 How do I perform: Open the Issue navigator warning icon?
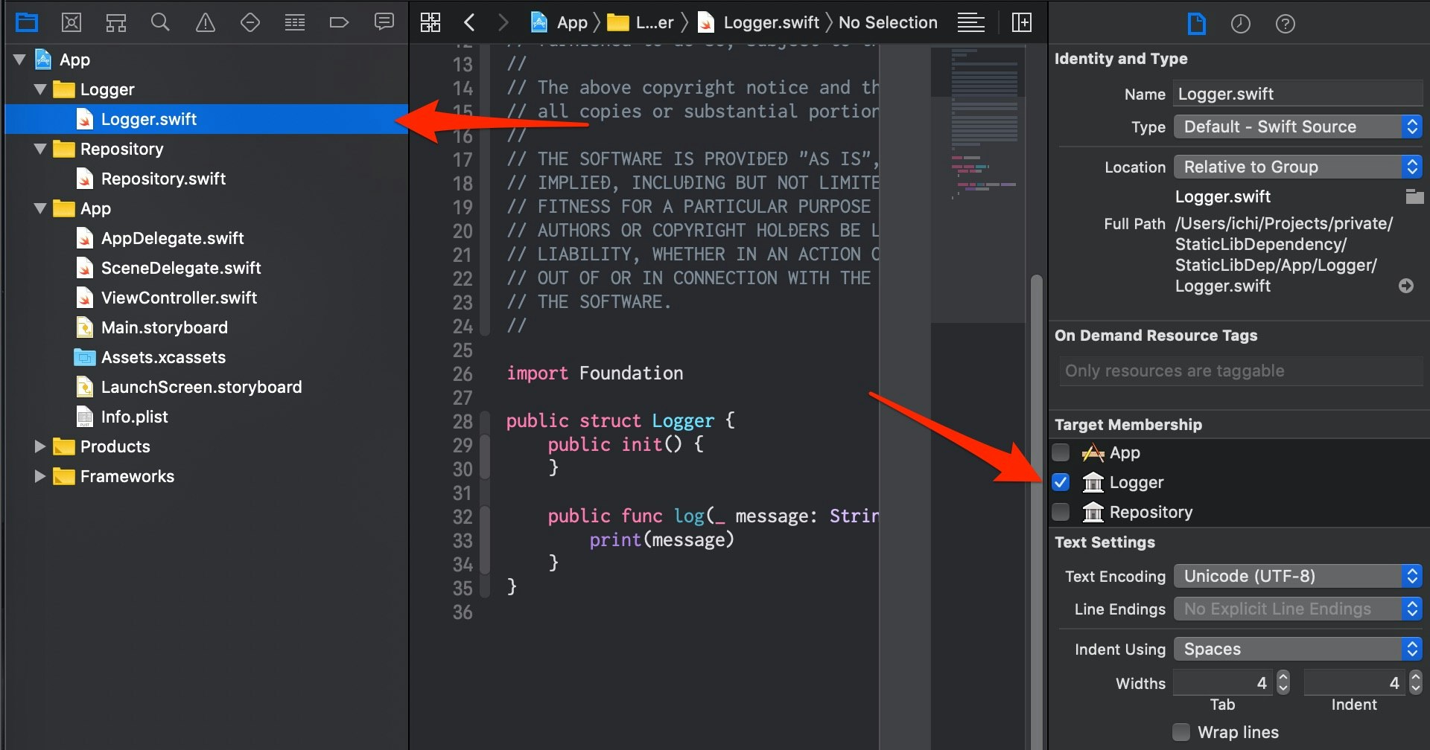pos(206,22)
